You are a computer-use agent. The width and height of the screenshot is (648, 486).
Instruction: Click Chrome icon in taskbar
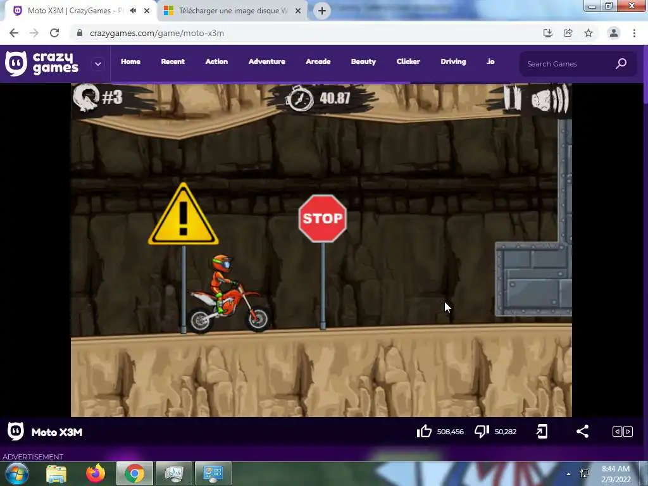(135, 473)
